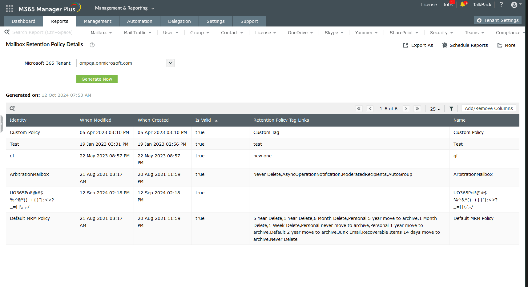Image resolution: width=528 pixels, height=287 pixels.
Task: Switch to the Dashboard tab
Action: pos(23,21)
